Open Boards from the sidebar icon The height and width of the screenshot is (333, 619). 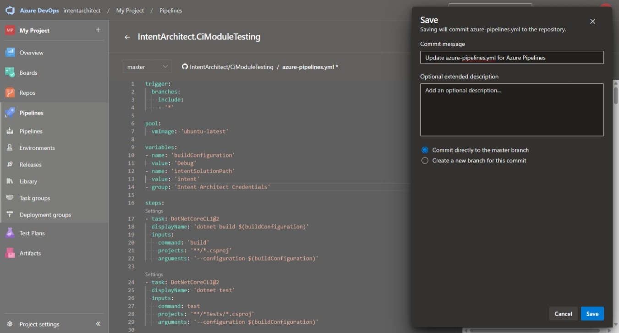(x=10, y=72)
